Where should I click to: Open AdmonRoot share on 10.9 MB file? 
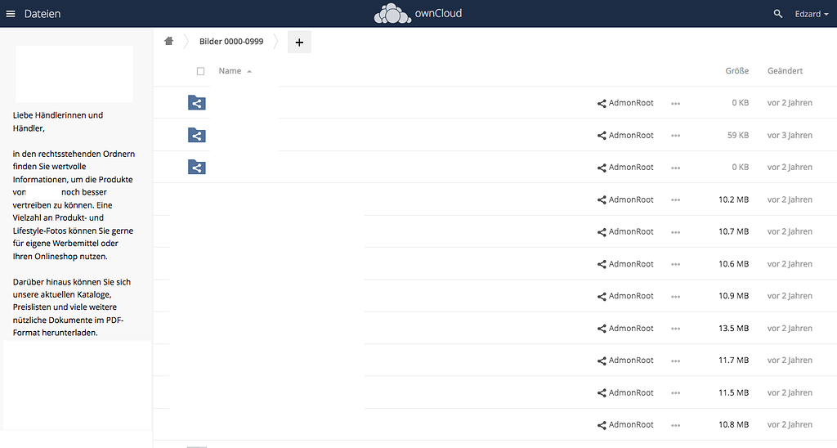[x=625, y=296]
